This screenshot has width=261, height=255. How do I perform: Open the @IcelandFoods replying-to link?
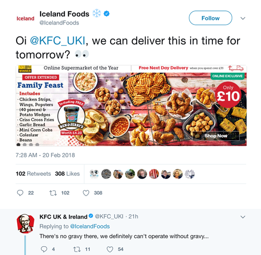(90, 226)
